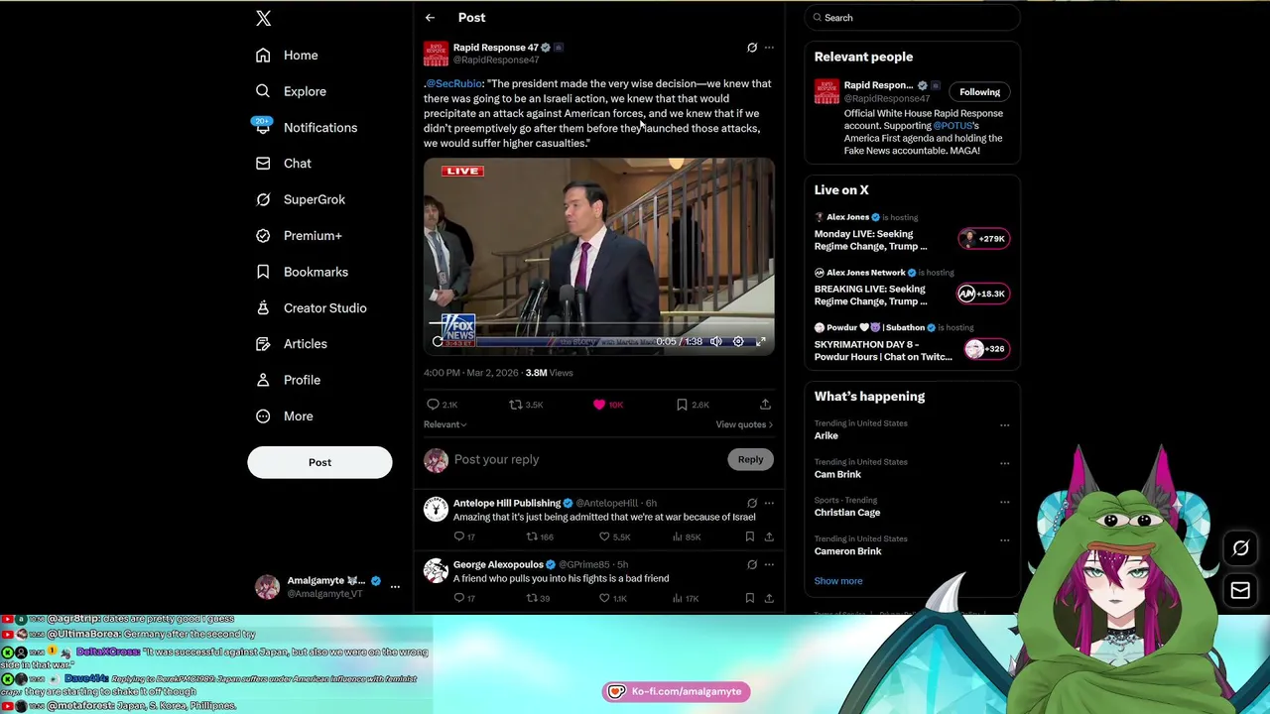Open Rapid Response 47 author avatar
Image resolution: width=1270 pixels, height=714 pixels.
(436, 54)
